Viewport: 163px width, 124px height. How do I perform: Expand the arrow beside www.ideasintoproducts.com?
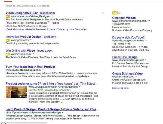click(43, 70)
